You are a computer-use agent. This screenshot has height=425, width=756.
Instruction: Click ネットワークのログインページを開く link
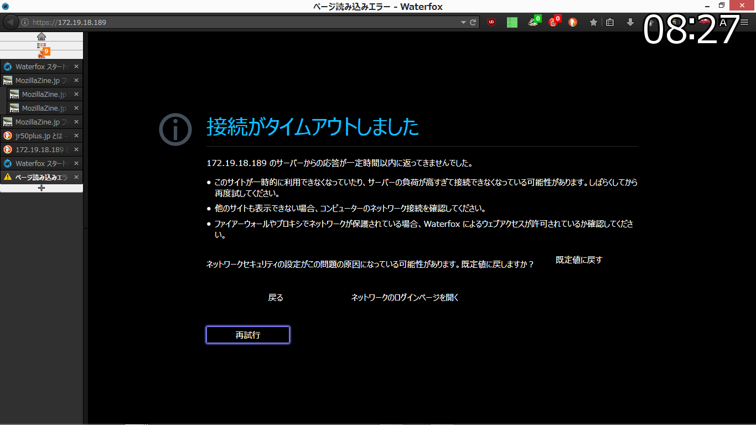point(405,298)
